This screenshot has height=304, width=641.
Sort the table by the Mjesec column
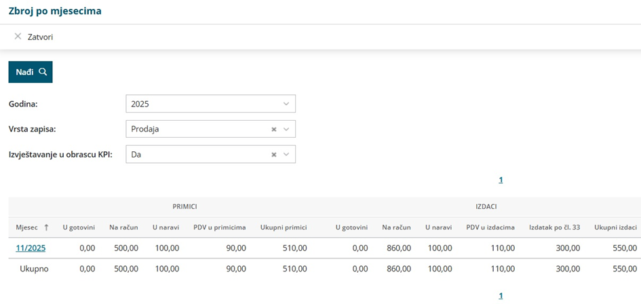(x=32, y=227)
